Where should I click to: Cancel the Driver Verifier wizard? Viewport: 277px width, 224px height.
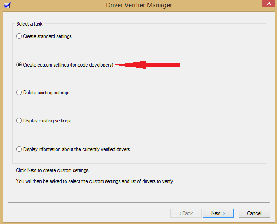point(254,213)
